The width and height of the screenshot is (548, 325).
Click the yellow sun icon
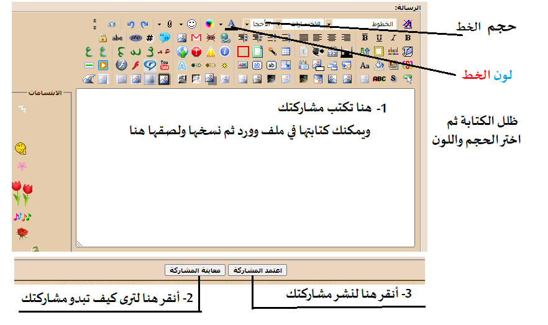[224, 65]
